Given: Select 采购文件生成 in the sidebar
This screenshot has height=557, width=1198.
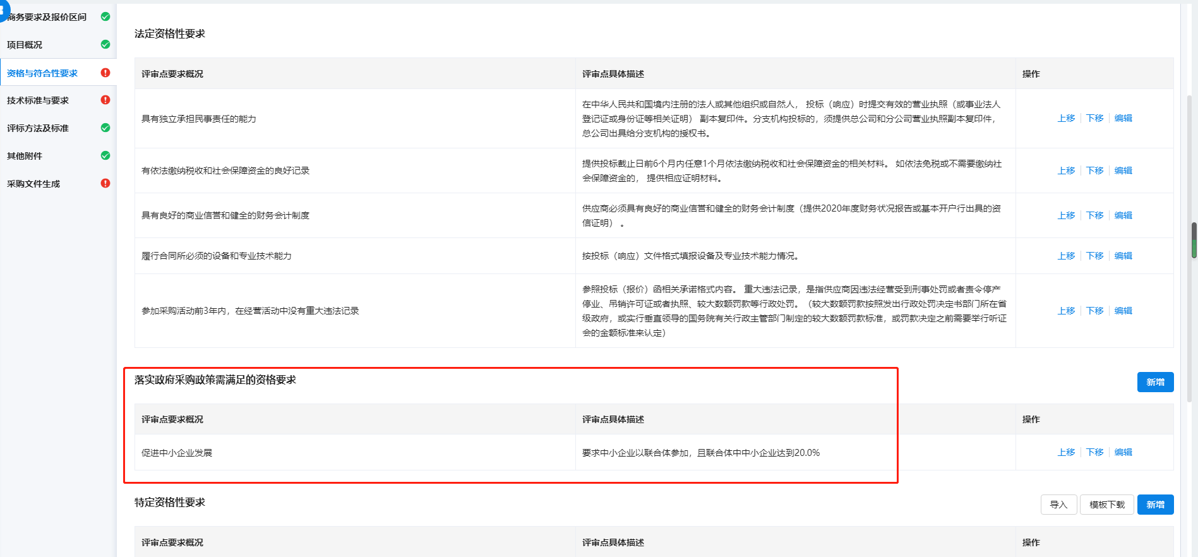Looking at the screenshot, I should coord(33,184).
